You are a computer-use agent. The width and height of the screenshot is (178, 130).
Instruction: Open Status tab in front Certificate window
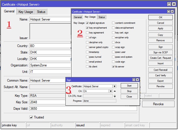coord(101,17)
